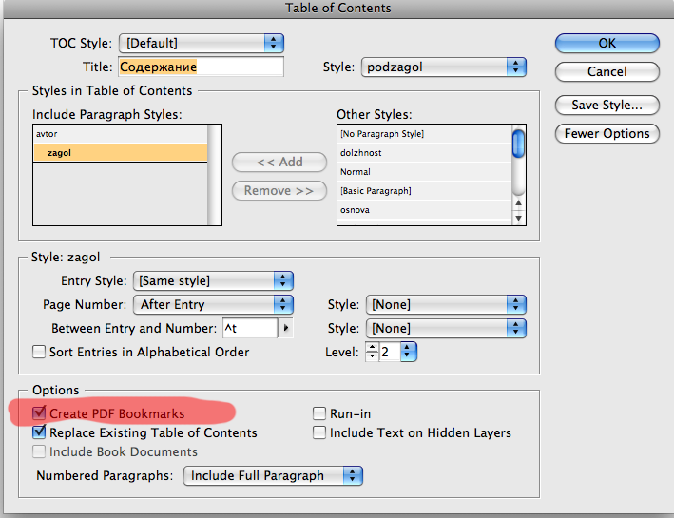Open the TOC Style dropdown
Image resolution: width=674 pixels, height=518 pixels.
[202, 43]
